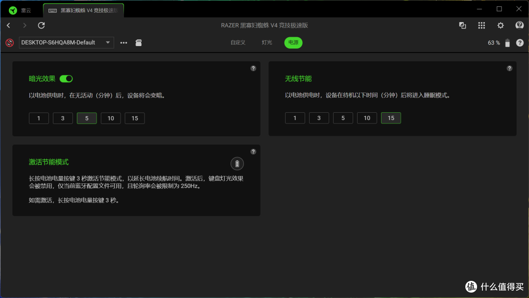Click the 如需激活，长按电池电量按键 3 秒 text
Viewport: 529px width, 298px height.
[x=74, y=200]
